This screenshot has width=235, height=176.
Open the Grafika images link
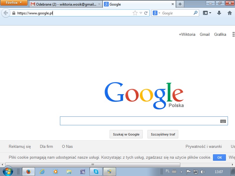pyautogui.click(x=220, y=34)
